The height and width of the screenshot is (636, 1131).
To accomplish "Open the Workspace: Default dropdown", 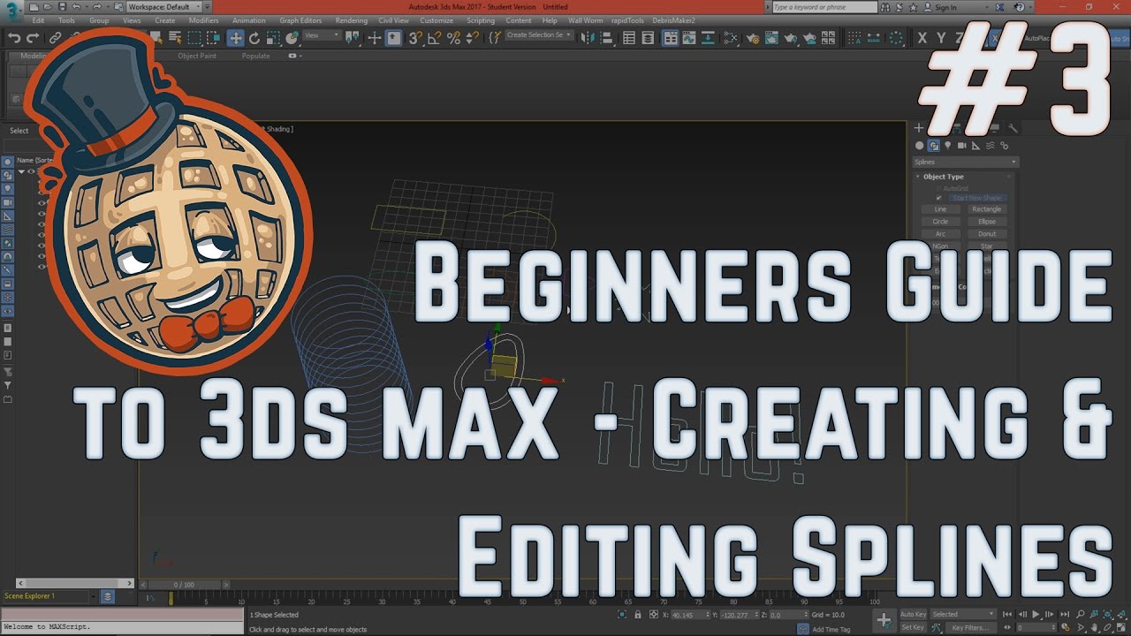I will (163, 7).
